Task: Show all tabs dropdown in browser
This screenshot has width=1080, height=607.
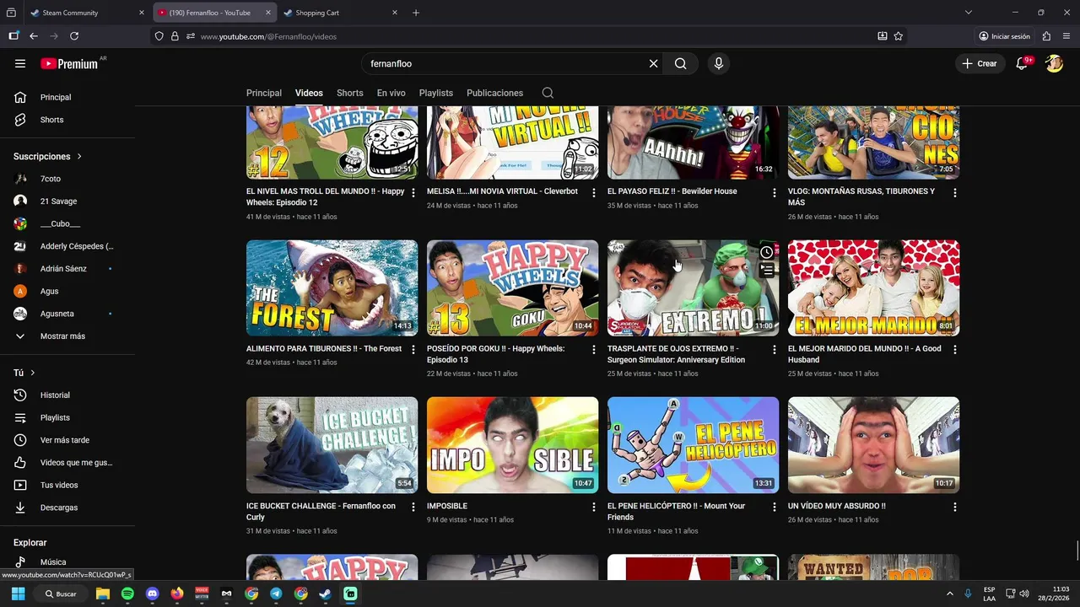Action: tap(969, 13)
